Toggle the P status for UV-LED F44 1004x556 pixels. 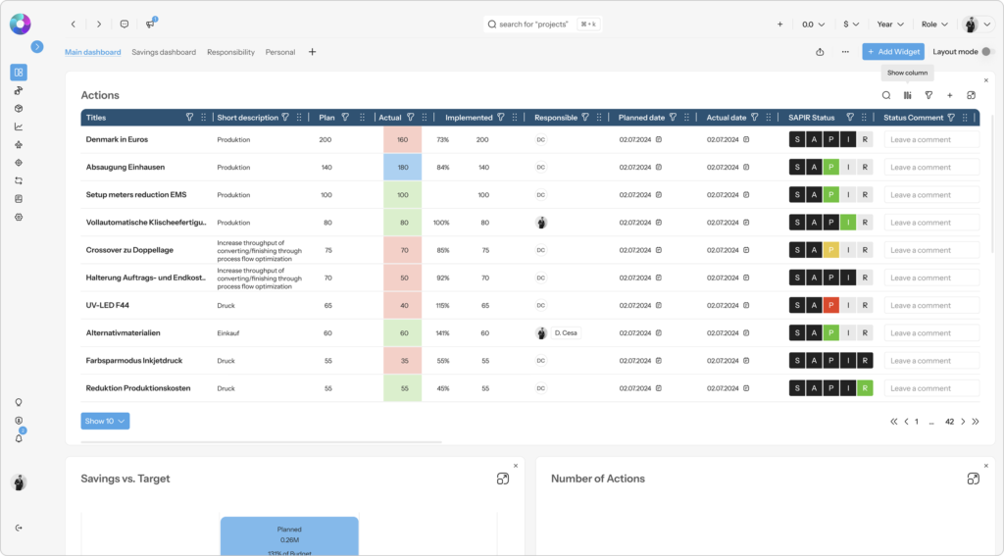pos(830,305)
